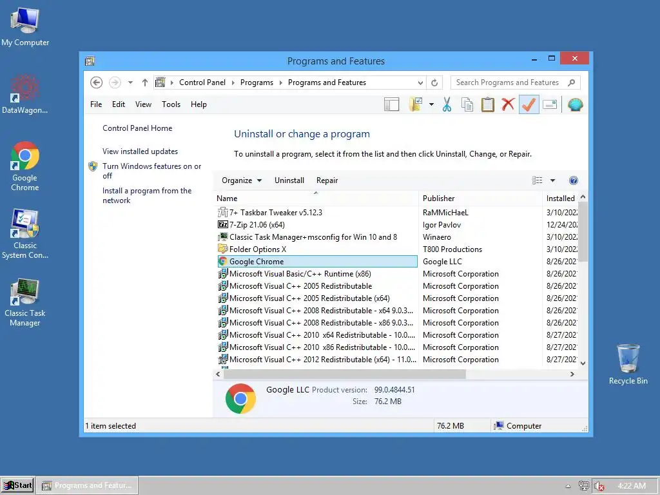Expand the address bar history dropdown
This screenshot has height=495, width=660.
[x=420, y=82]
